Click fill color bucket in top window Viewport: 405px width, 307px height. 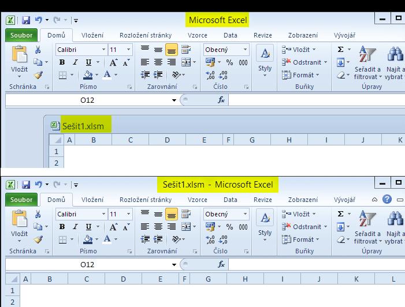[88, 75]
